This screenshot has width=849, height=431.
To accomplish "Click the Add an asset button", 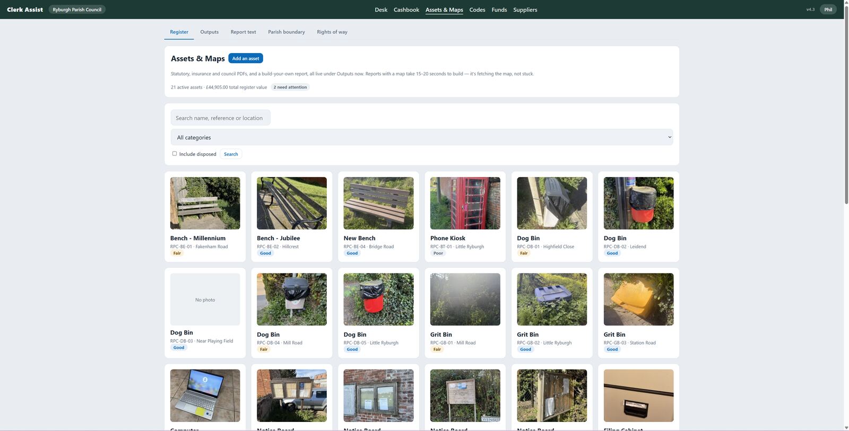I will pos(246,58).
